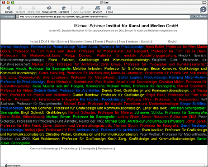Viewport: 208px width, 167px height.
Task: Open the Produktdesign footer link
Action: (x=70, y=148)
